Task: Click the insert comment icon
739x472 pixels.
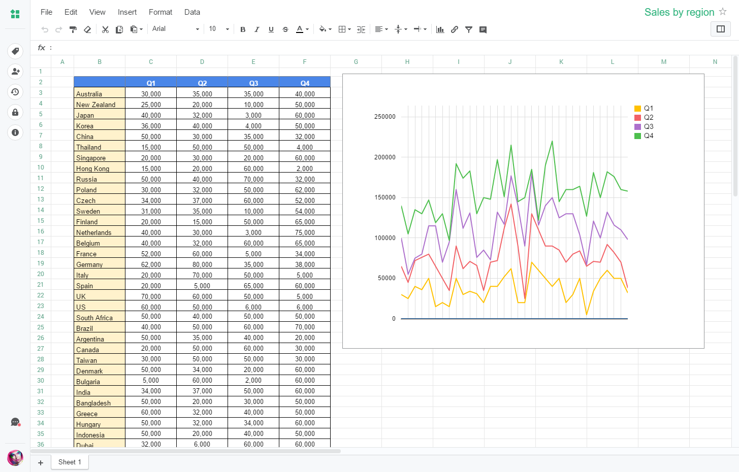Action: tap(483, 29)
